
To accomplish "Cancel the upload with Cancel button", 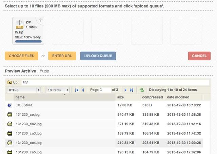I will [199, 56].
